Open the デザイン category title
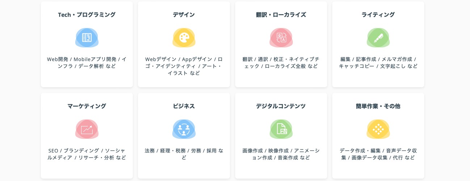This screenshot has height=181, width=470. [184, 15]
